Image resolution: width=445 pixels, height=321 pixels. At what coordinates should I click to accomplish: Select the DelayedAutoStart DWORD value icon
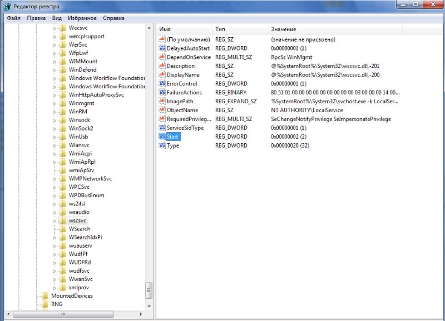[162, 48]
